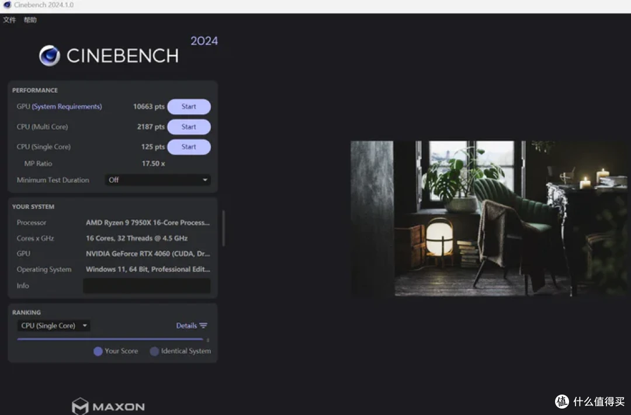
Task: Start the CPU Single Core test
Action: 189,147
